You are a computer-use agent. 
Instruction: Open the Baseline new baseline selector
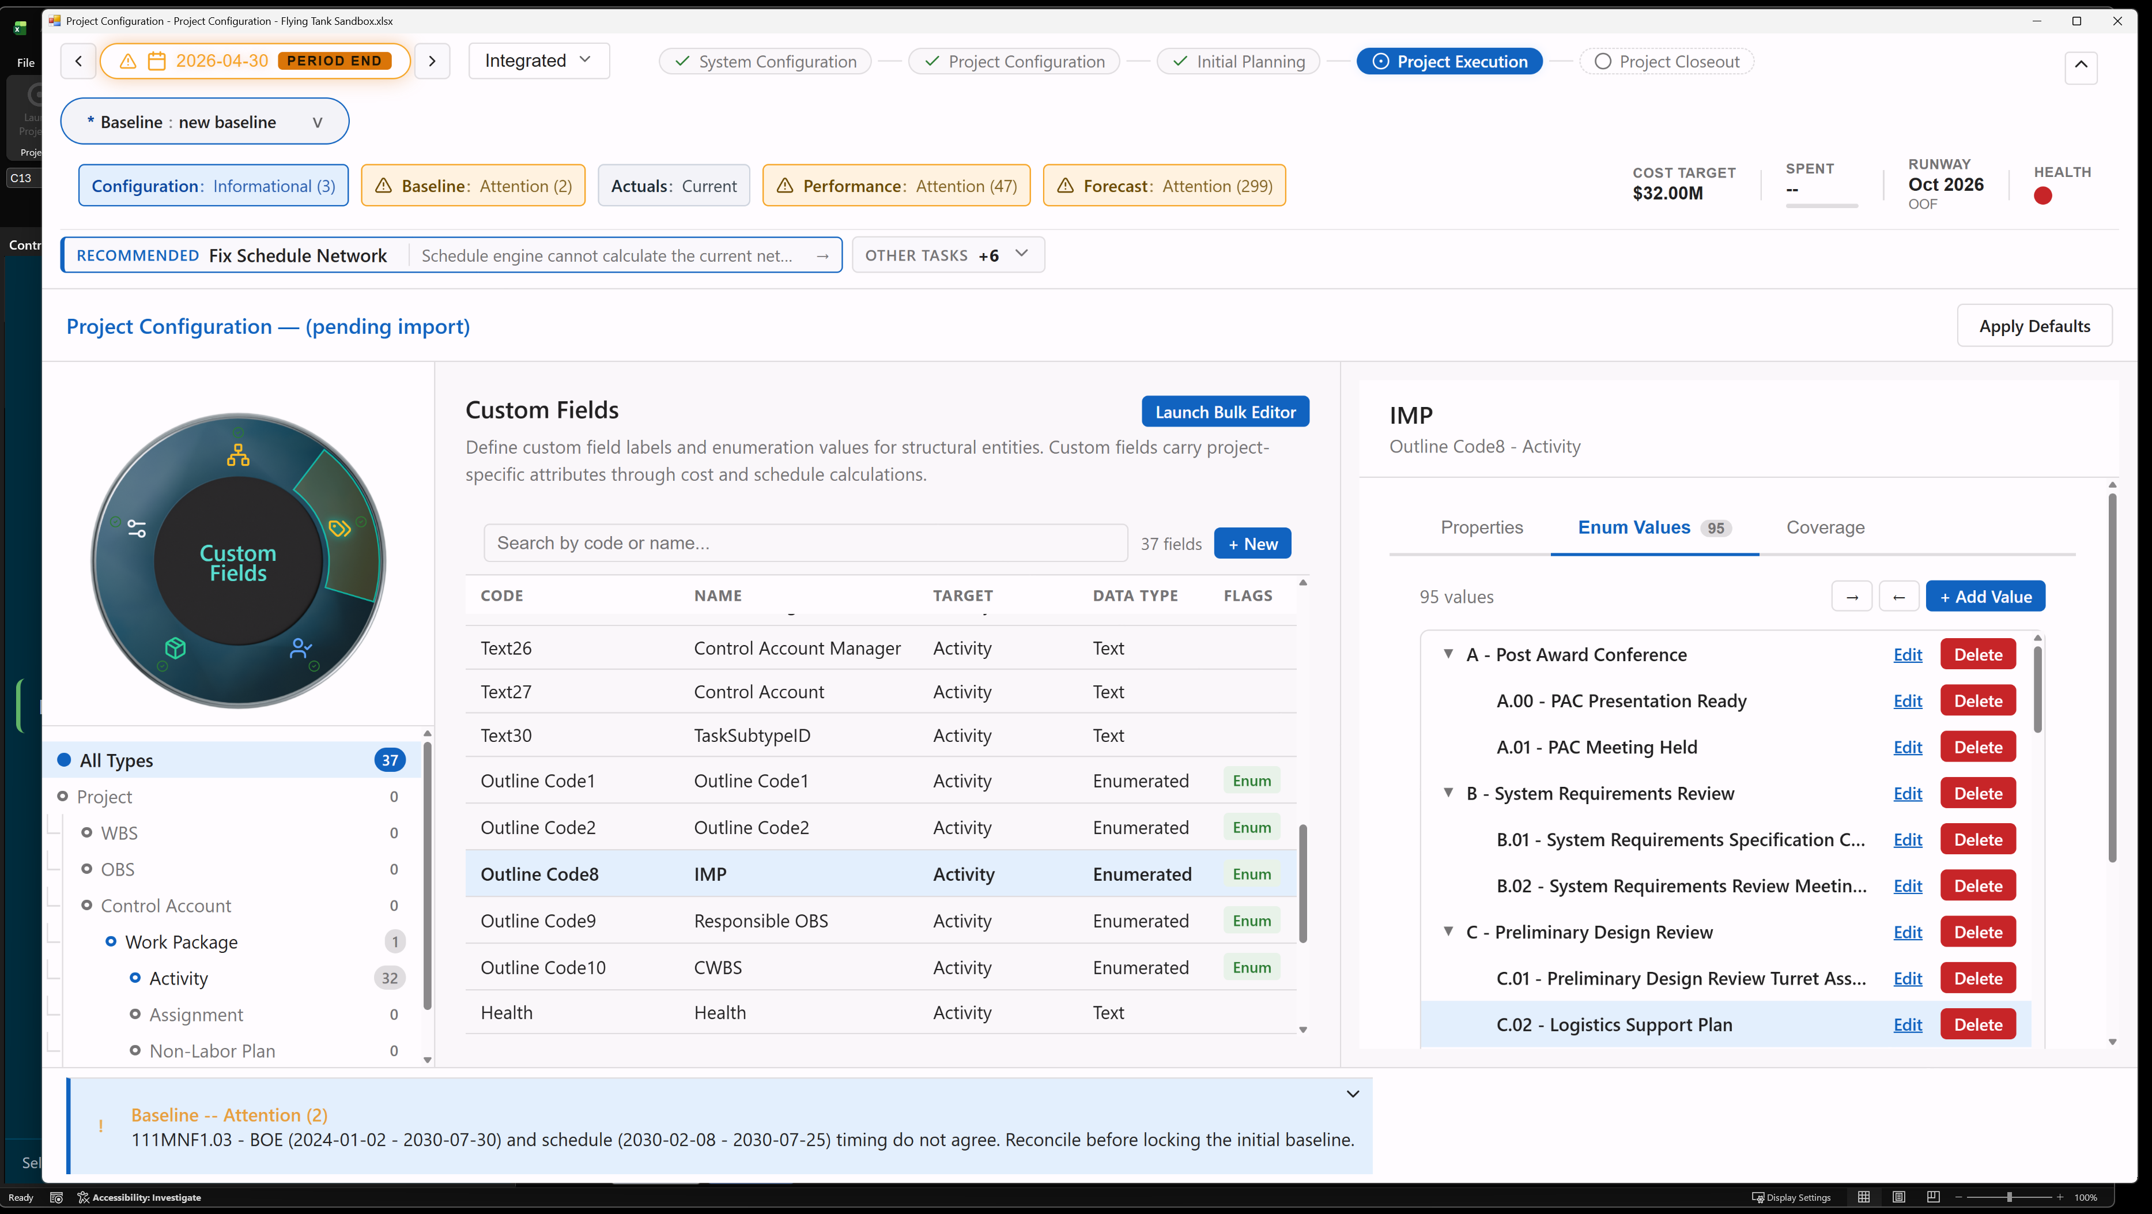click(x=205, y=122)
